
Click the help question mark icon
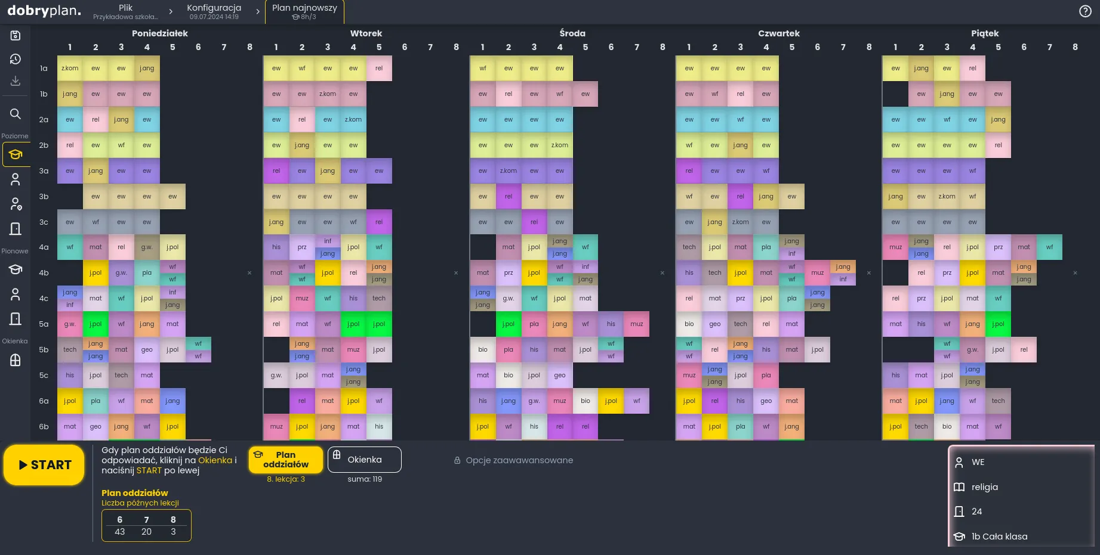pyautogui.click(x=1085, y=11)
